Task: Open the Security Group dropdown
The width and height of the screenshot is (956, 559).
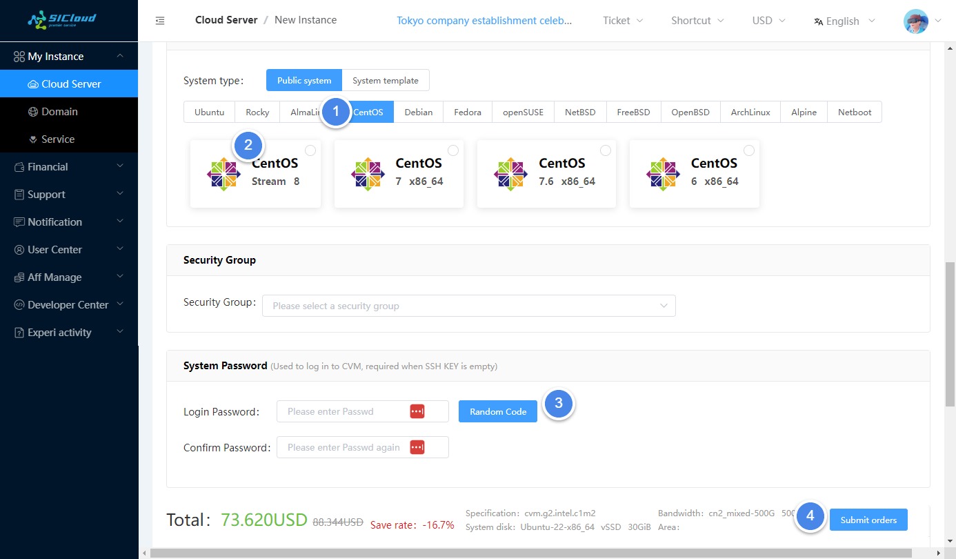Action: tap(468, 306)
